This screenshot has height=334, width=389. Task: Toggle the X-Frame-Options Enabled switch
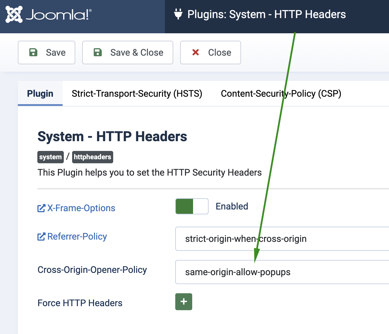192,206
